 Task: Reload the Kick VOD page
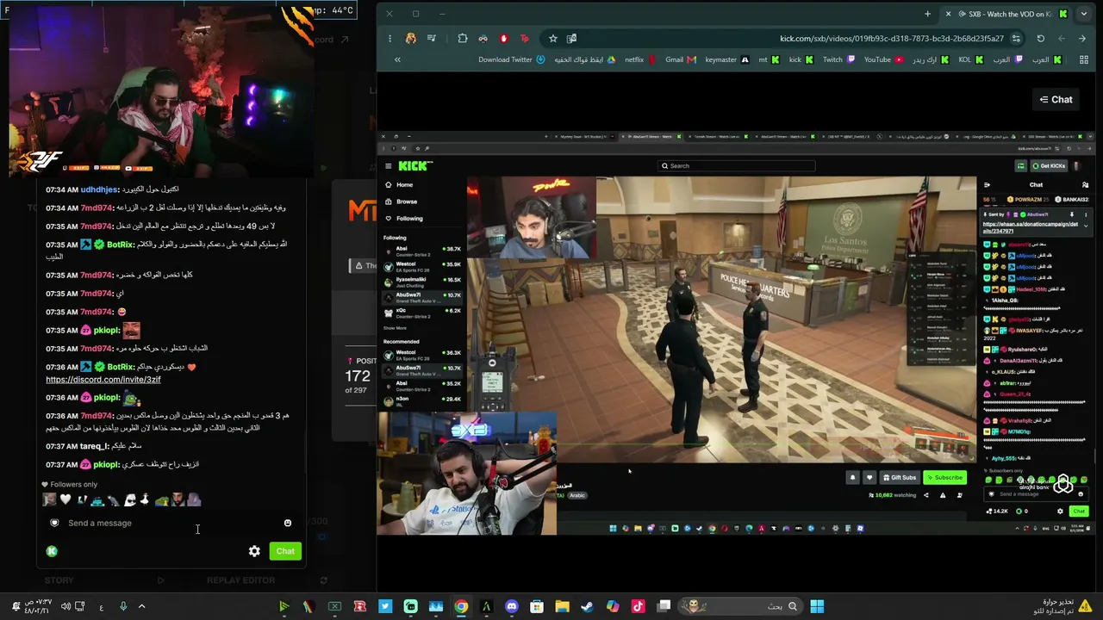(1040, 38)
